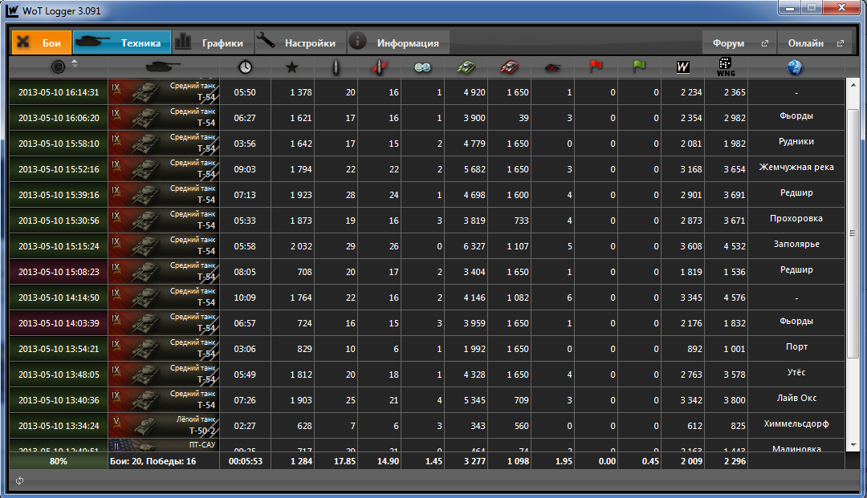The image size is (867, 498).
Task: Minimize the WoT Logger window
Action: 790,8
